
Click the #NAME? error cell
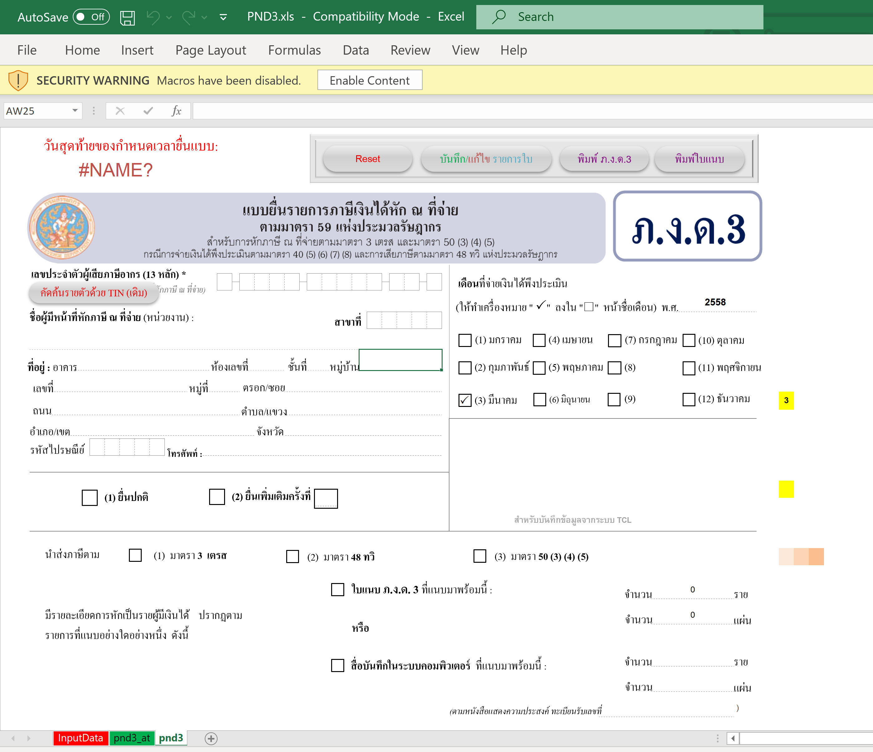[115, 170]
